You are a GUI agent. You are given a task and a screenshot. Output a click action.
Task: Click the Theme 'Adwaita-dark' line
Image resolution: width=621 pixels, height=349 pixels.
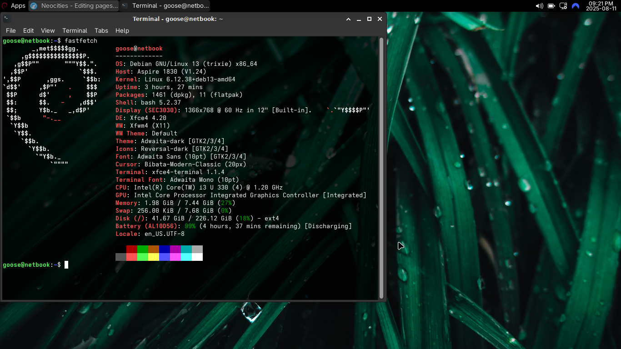170,141
